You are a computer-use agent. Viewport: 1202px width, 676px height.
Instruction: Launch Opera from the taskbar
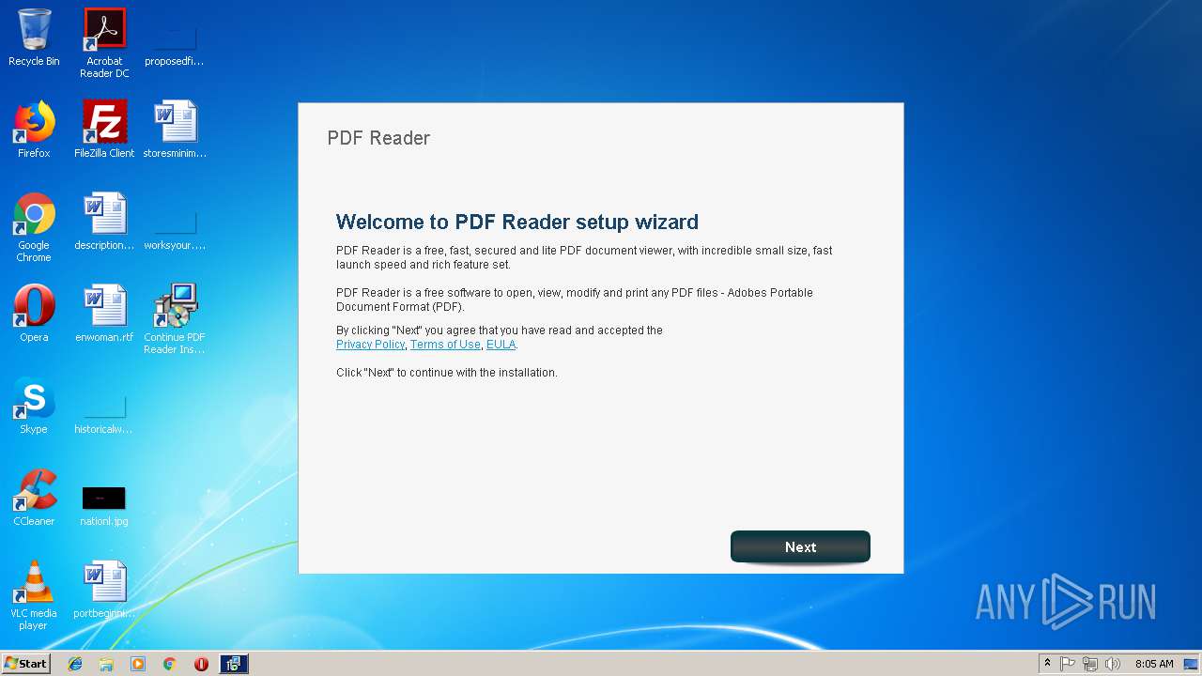point(201,664)
